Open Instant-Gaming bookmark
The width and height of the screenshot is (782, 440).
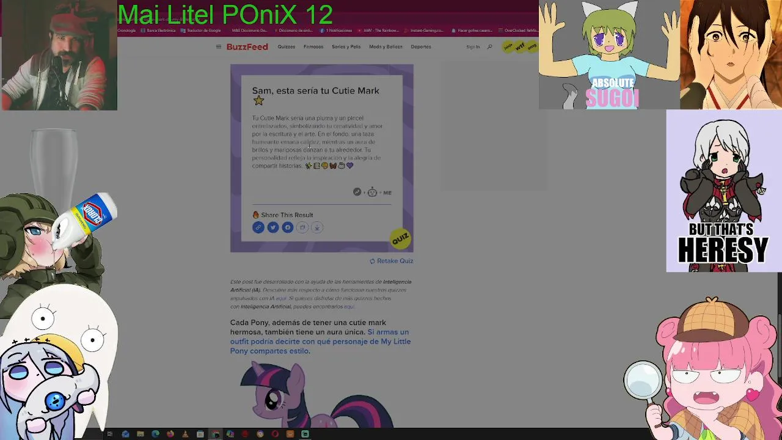click(424, 31)
